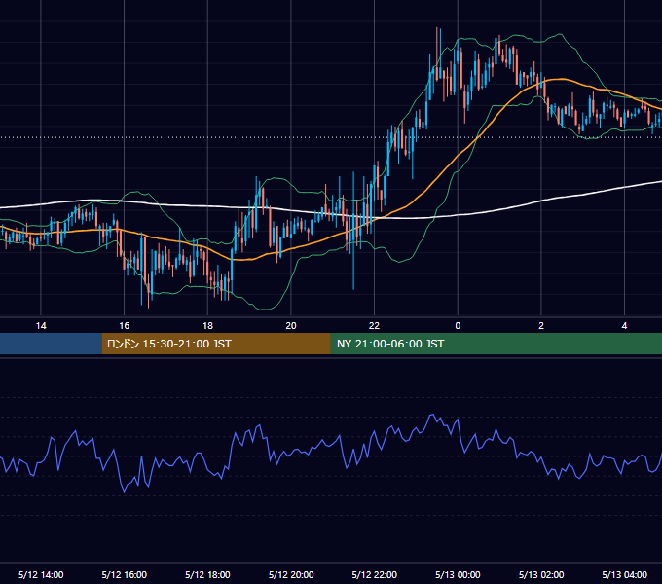Image resolution: width=662 pixels, height=584 pixels.
Task: Click the 20 hour label on price chart axis
Action: coord(291,326)
